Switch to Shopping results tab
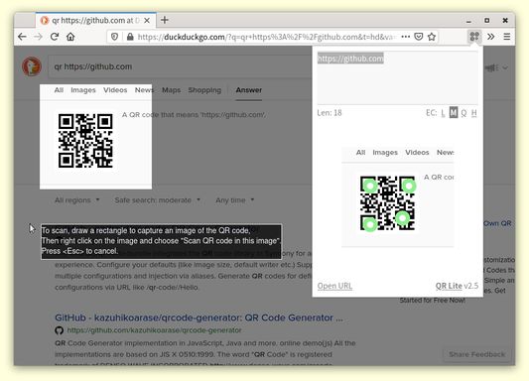The image size is (529, 381). [204, 90]
